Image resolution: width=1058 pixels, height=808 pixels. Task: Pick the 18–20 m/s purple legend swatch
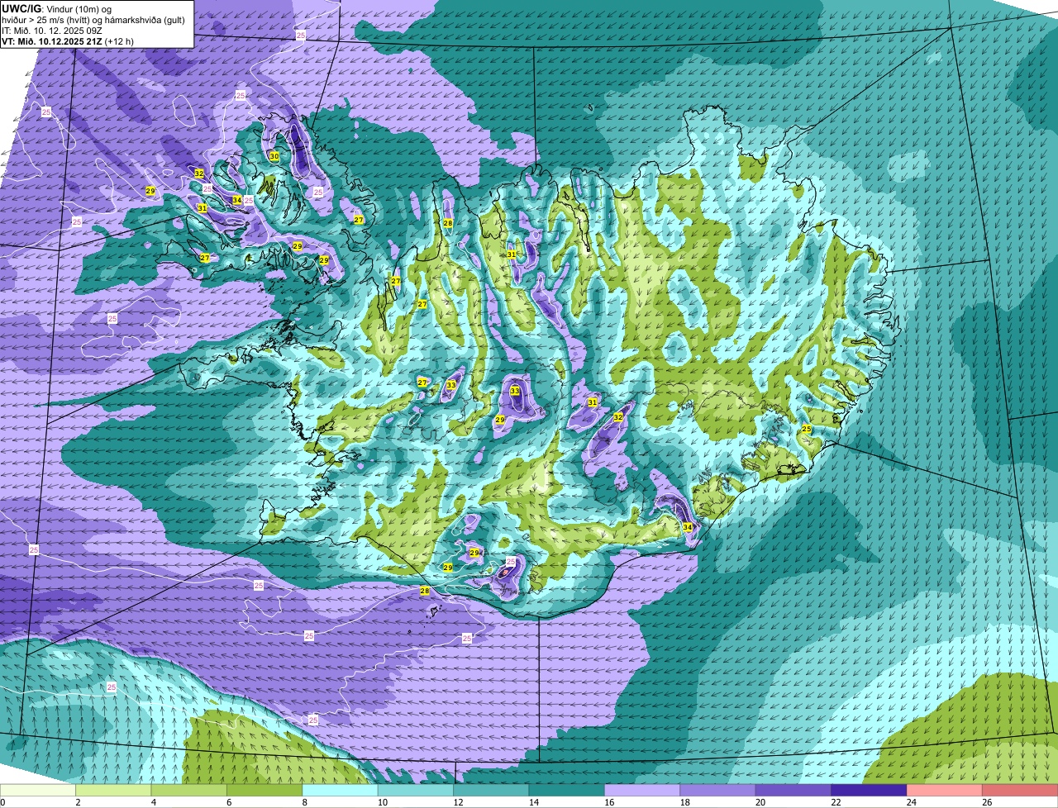pyautogui.click(x=717, y=791)
